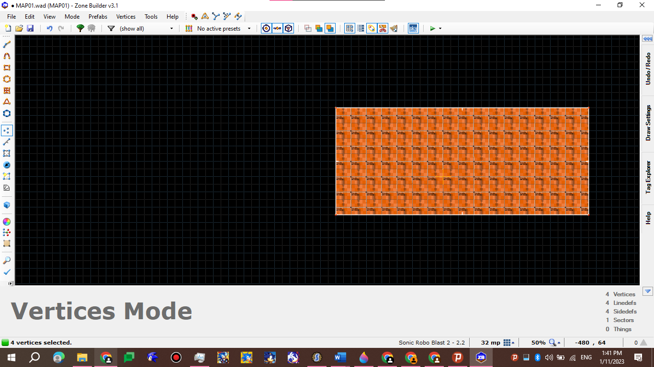The height and width of the screenshot is (367, 654).
Task: Open the View menu
Action: [50, 16]
